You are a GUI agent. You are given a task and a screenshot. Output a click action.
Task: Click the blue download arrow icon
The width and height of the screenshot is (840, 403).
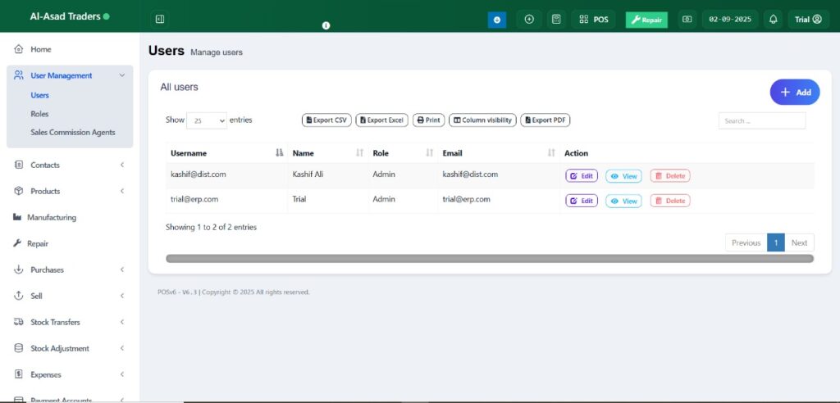(x=497, y=19)
